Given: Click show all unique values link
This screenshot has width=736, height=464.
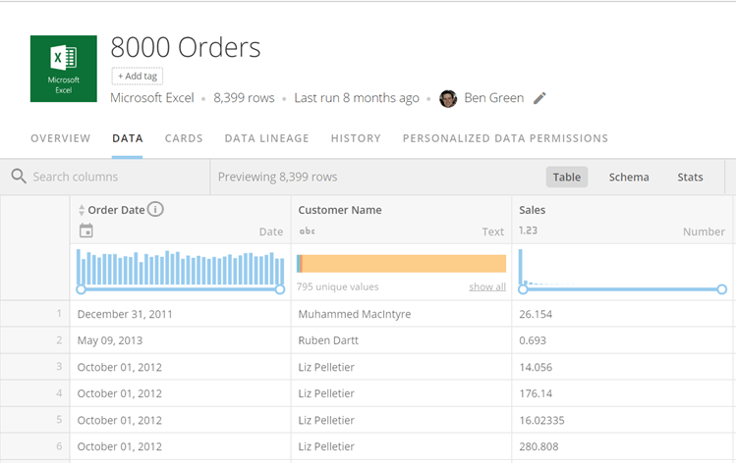Looking at the screenshot, I should click(x=487, y=286).
